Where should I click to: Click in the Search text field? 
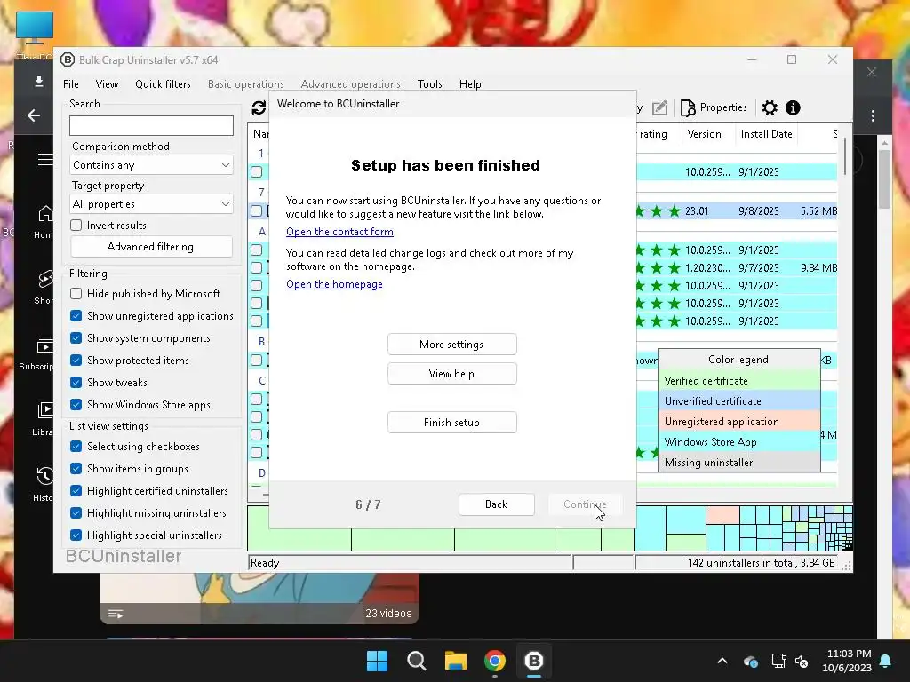[151, 126]
